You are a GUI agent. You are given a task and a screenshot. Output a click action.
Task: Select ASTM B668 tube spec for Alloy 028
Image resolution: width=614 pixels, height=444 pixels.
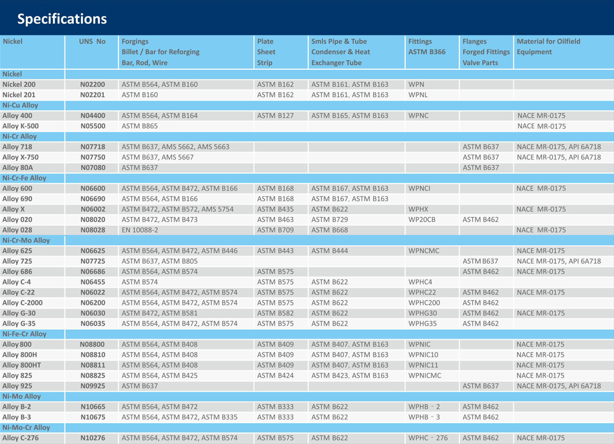(329, 231)
